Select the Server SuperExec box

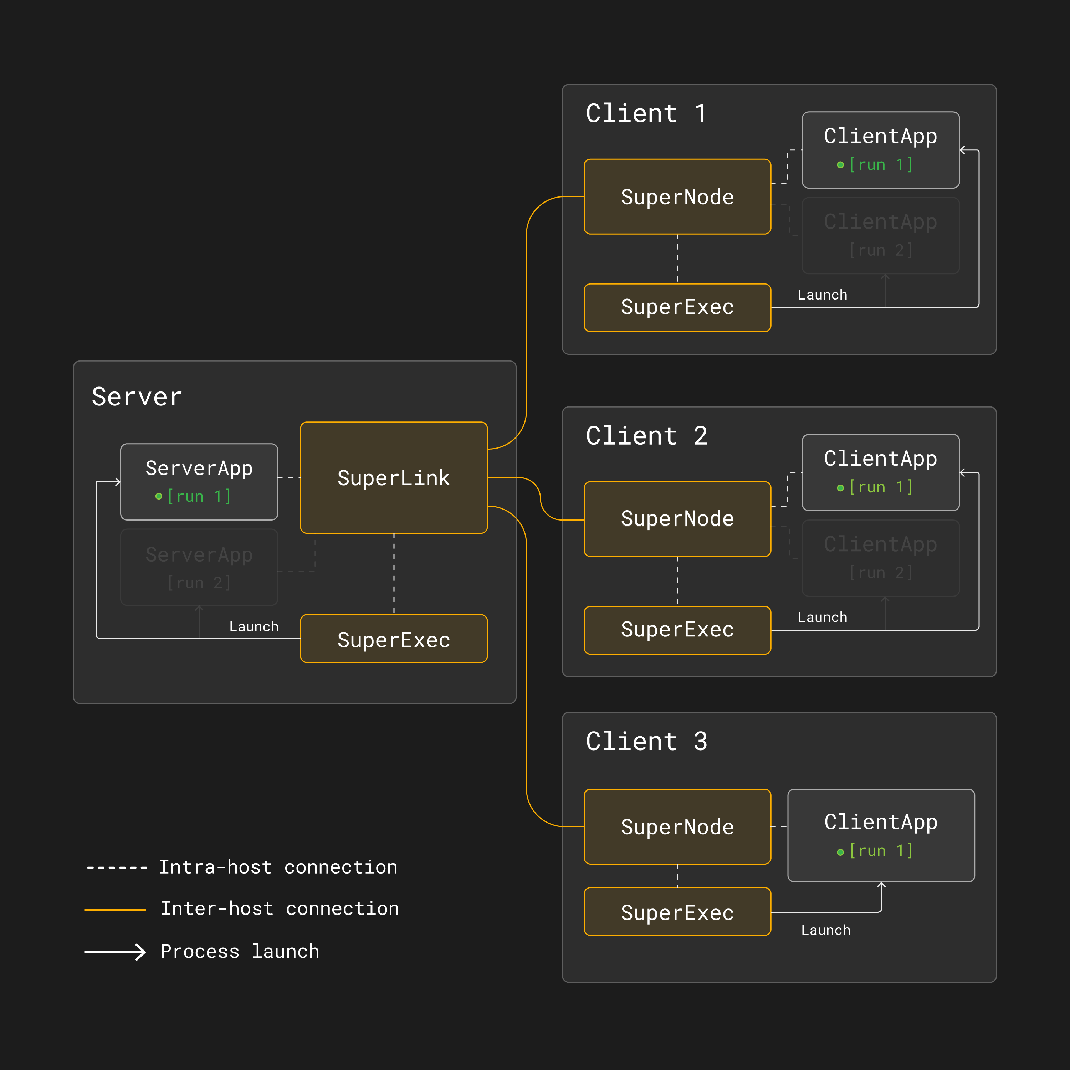(x=394, y=639)
